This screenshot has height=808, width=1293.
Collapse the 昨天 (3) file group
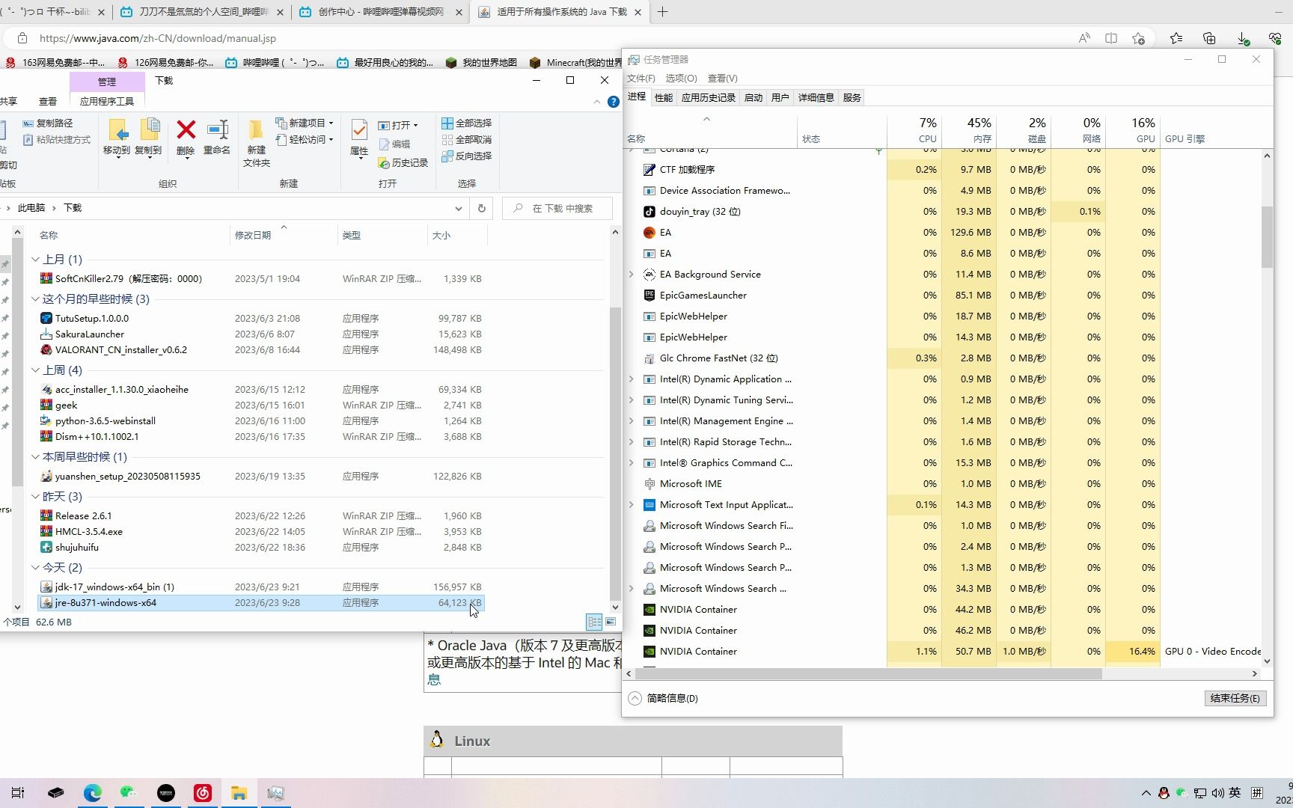35,497
